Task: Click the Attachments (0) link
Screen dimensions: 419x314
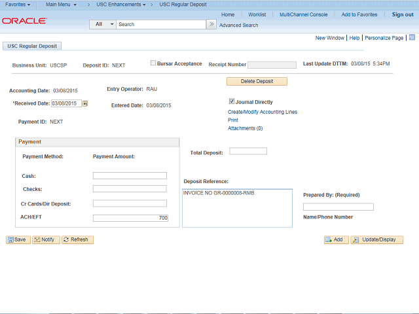Action: 245,128
